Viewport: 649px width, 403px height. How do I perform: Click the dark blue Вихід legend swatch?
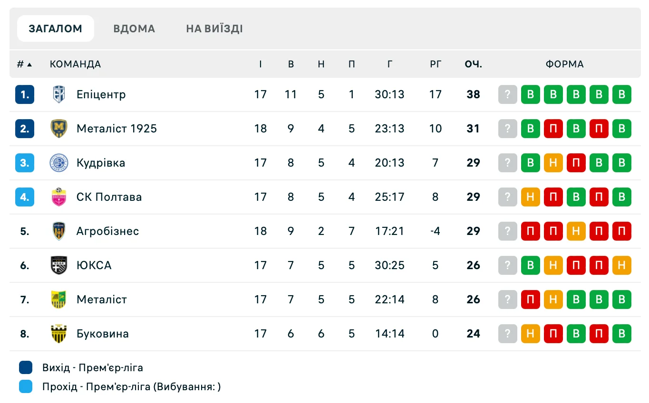tap(26, 368)
